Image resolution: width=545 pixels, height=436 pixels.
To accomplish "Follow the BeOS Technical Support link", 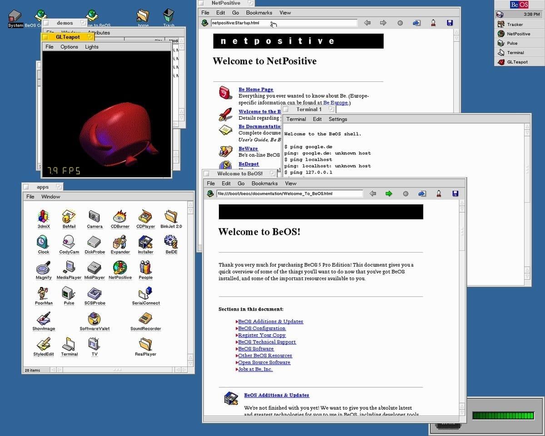I will pyautogui.click(x=267, y=342).
